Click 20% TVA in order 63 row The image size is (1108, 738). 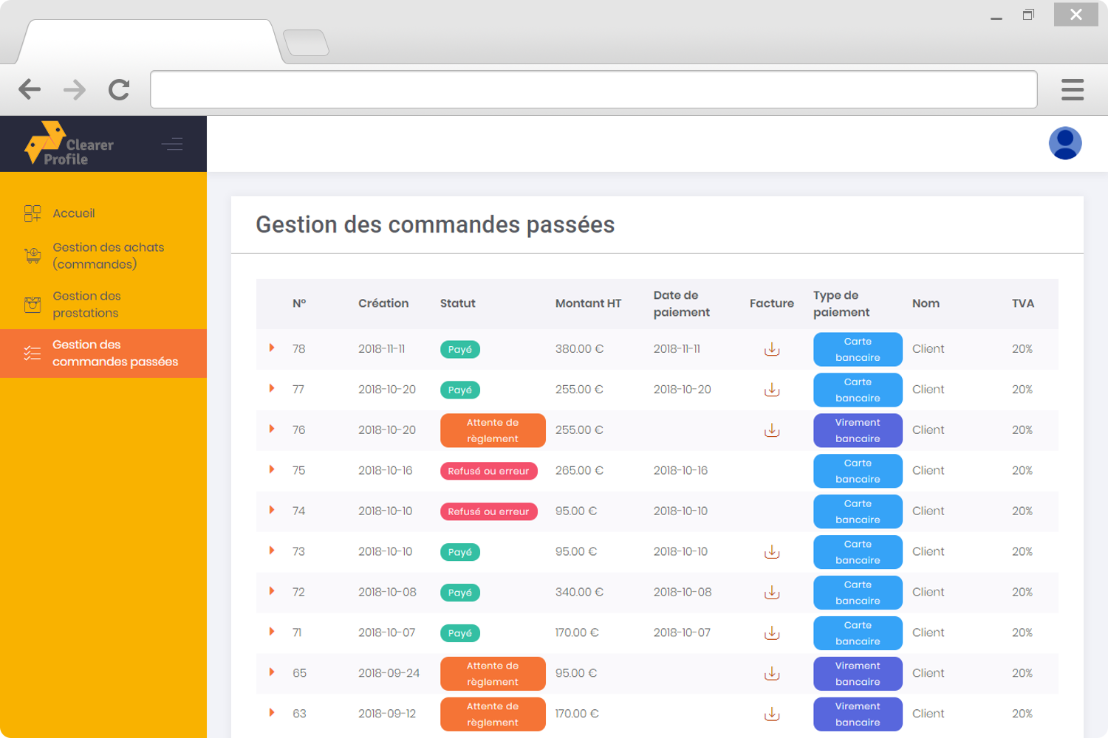[x=1022, y=714]
